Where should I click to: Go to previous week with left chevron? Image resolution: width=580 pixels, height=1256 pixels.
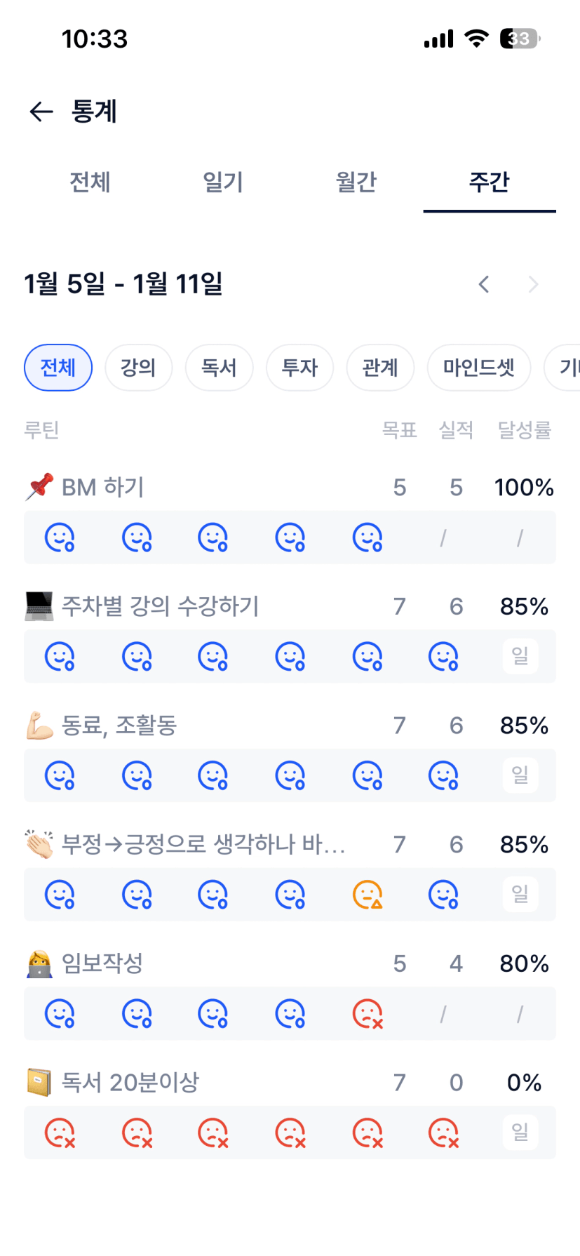click(483, 284)
